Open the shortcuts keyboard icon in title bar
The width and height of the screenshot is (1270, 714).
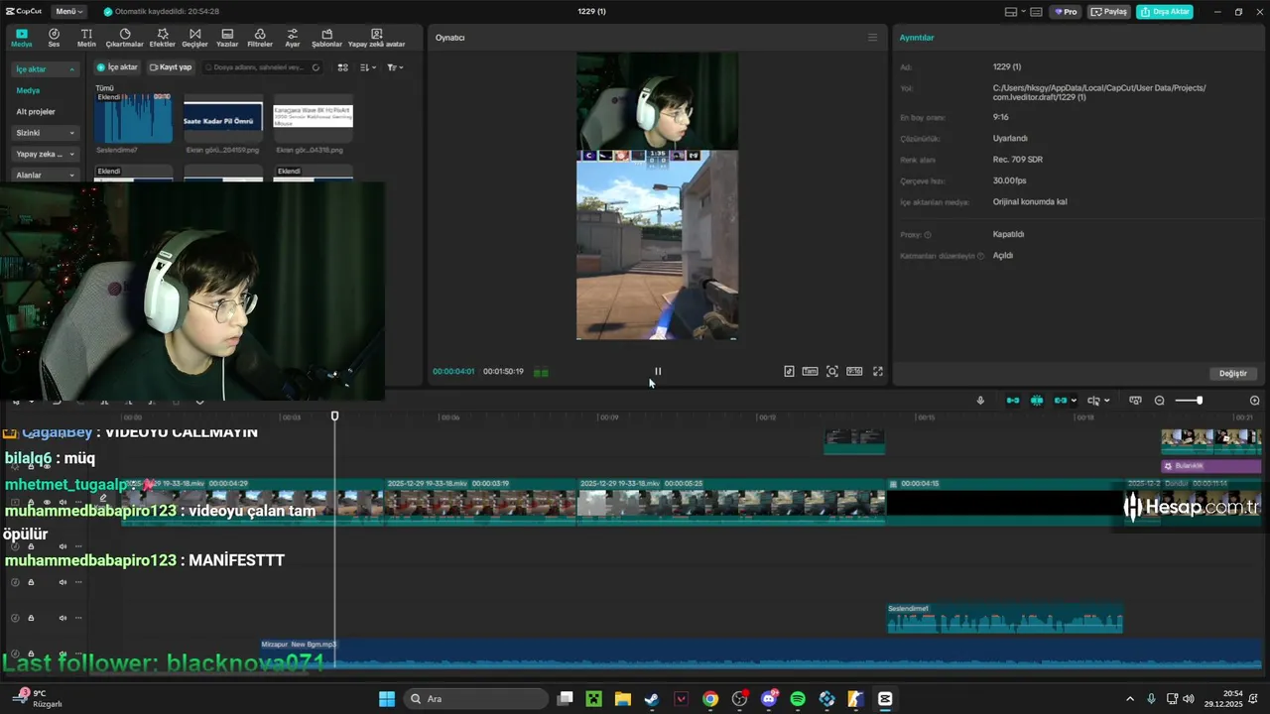[x=1036, y=12]
